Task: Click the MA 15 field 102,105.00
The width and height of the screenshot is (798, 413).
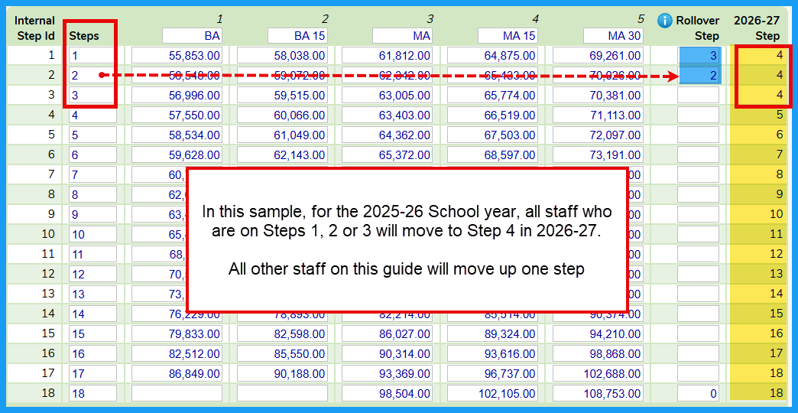Action: [x=493, y=393]
